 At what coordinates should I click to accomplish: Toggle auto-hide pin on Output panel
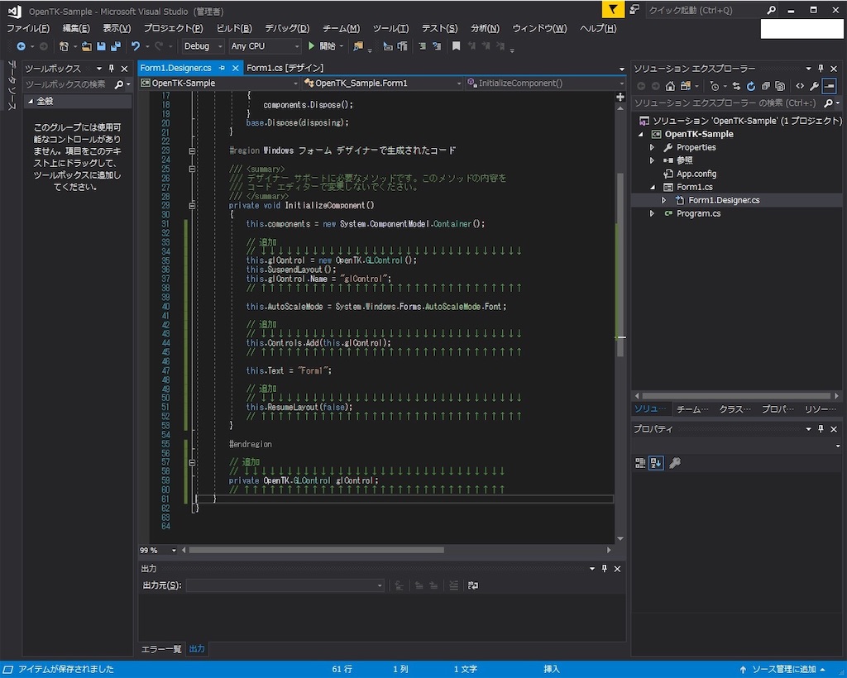pos(604,569)
